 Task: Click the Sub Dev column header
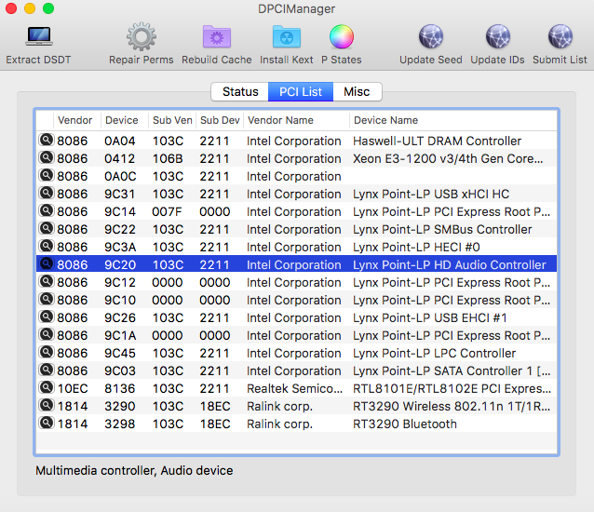click(220, 120)
